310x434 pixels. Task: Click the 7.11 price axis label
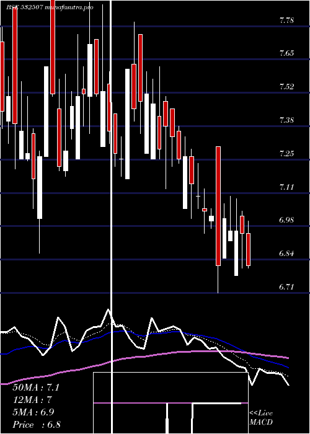(x=286, y=187)
